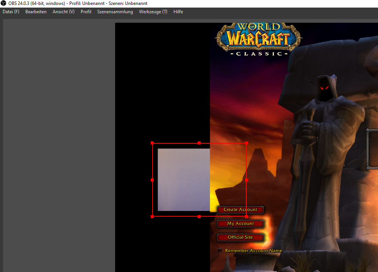
Task: Click the Create Account button
Action: (x=240, y=209)
